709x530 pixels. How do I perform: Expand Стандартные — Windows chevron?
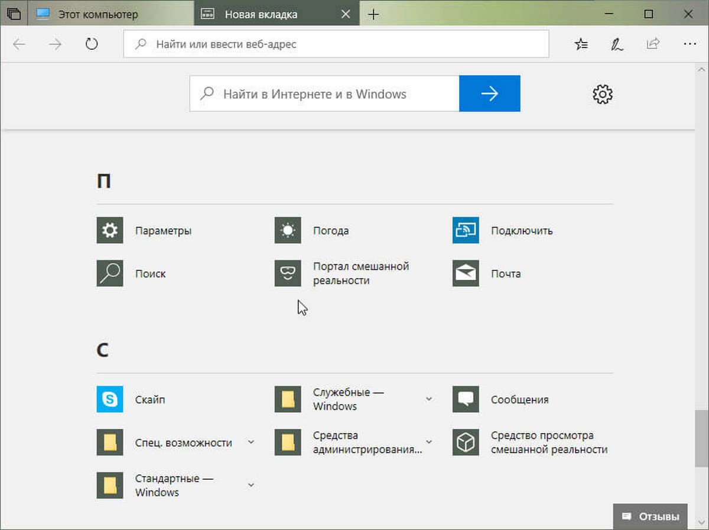(251, 485)
